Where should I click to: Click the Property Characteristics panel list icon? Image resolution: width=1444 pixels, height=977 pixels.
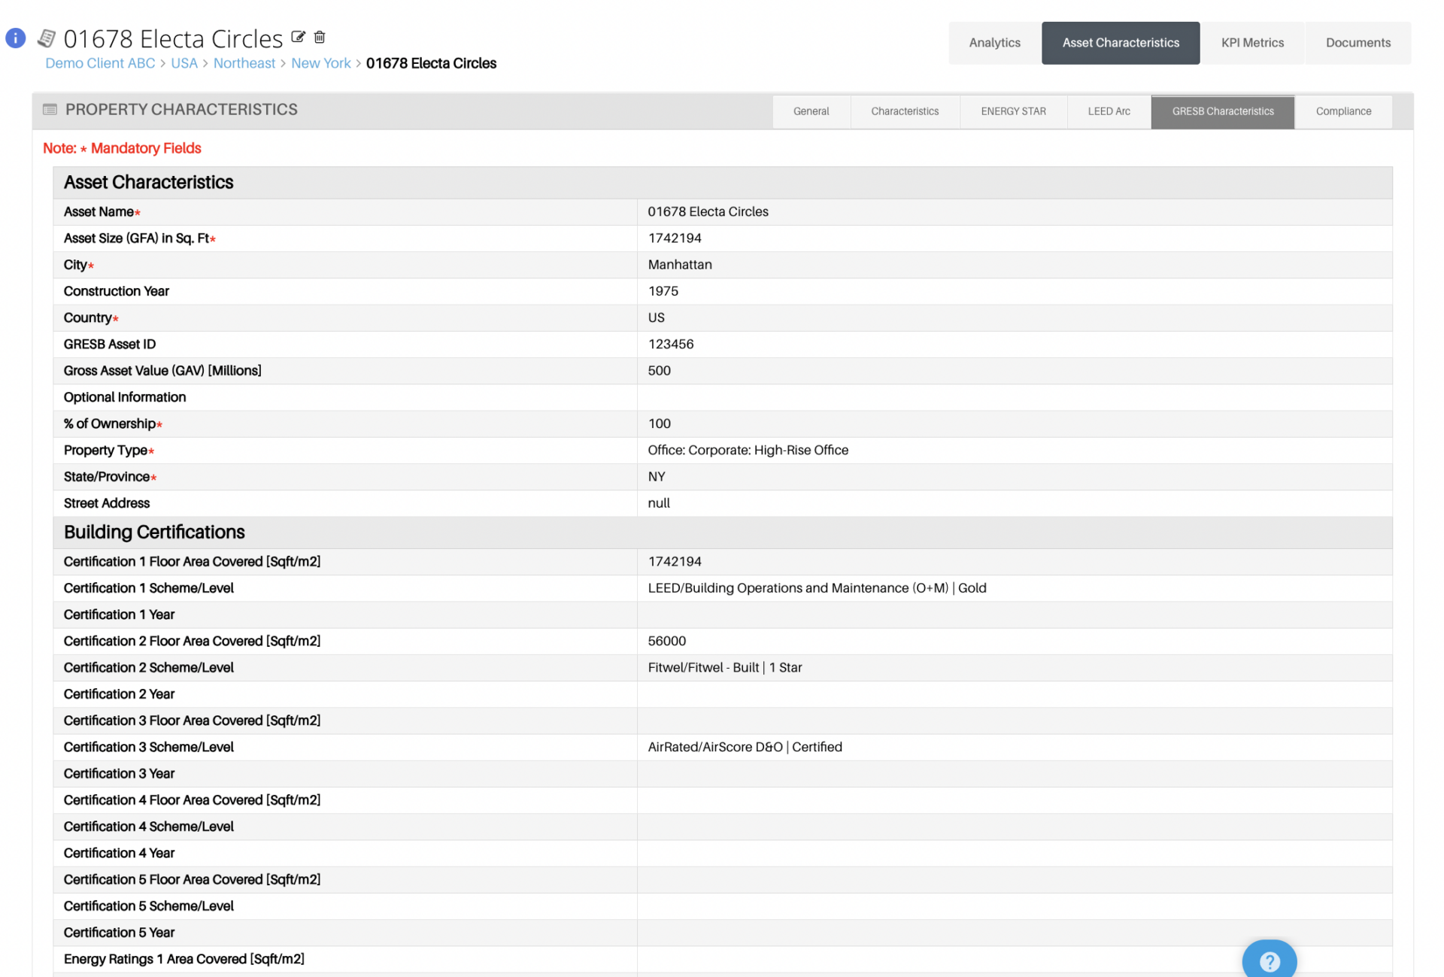point(50,110)
